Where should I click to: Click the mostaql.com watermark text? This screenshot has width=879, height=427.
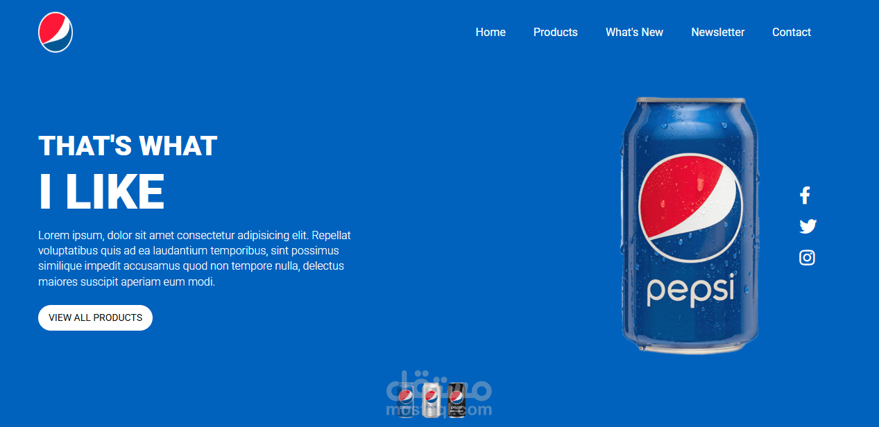tap(438, 410)
